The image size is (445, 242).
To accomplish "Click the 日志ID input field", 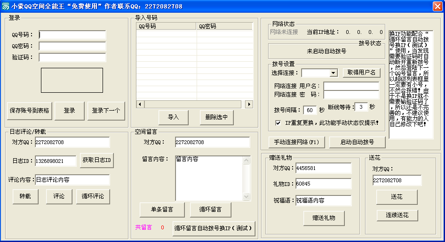I will (56, 161).
